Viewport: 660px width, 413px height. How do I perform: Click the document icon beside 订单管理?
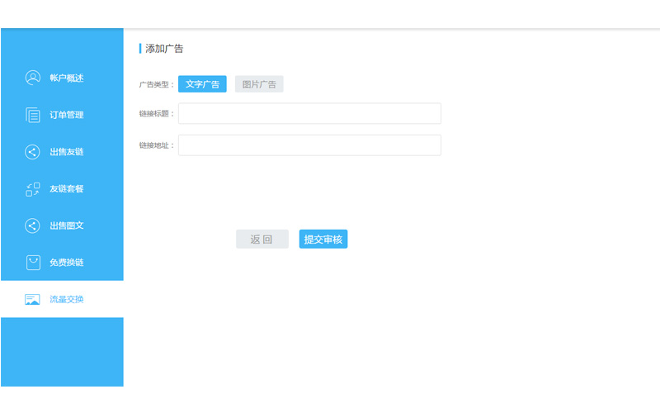pos(32,115)
